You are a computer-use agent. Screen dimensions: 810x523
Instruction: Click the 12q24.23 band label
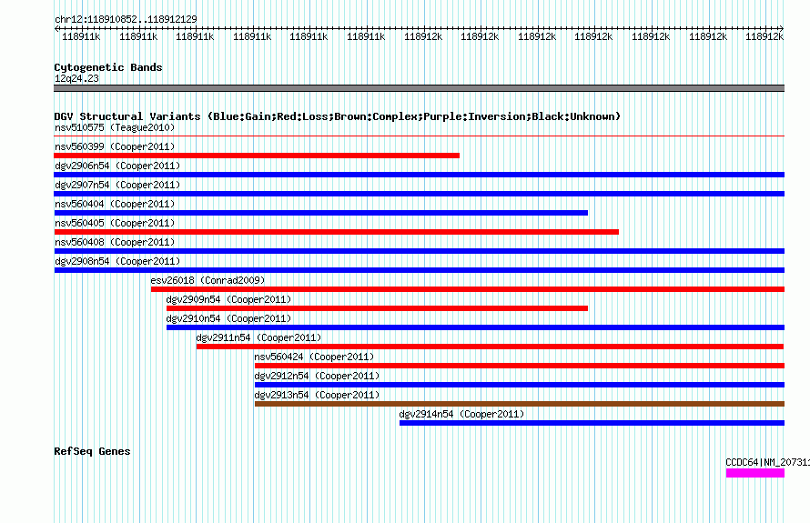pyautogui.click(x=76, y=78)
